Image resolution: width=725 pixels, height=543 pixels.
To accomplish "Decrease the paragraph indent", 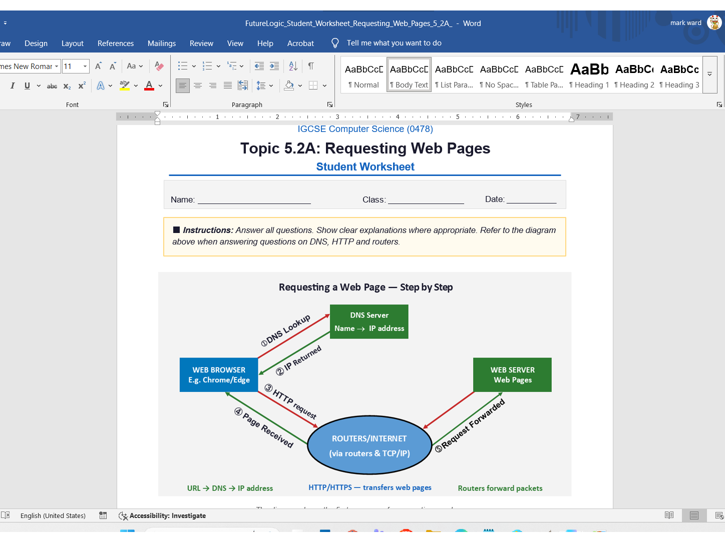I will pos(259,66).
